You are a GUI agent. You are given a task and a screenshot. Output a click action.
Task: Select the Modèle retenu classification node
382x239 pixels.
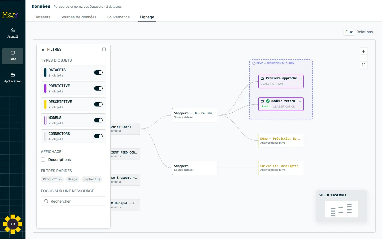tap(281, 104)
